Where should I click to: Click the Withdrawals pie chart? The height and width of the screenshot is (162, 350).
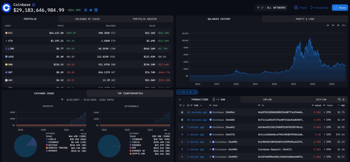pos(109,146)
